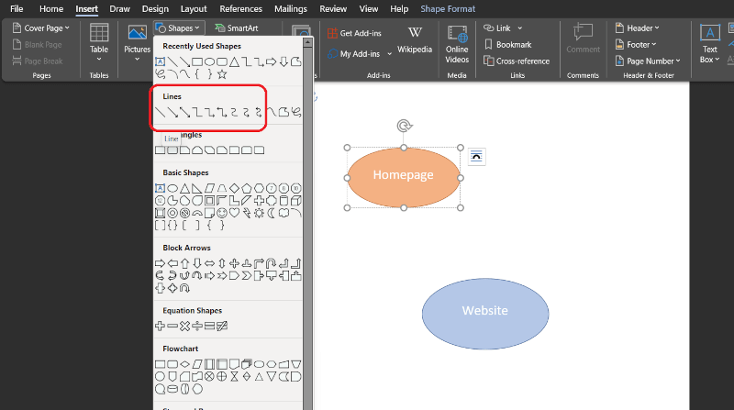Pick the right arrow in Block Arrows
The width and height of the screenshot is (734, 410).
pos(161,263)
